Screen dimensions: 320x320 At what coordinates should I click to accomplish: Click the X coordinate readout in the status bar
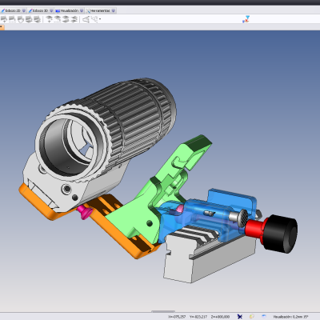coord(177,317)
